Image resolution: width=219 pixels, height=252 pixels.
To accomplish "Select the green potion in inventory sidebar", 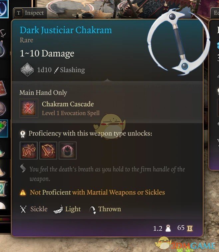I will (x=4, y=128).
